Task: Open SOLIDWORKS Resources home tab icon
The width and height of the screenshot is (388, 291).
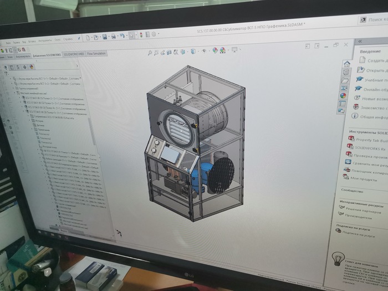Action: (347, 64)
